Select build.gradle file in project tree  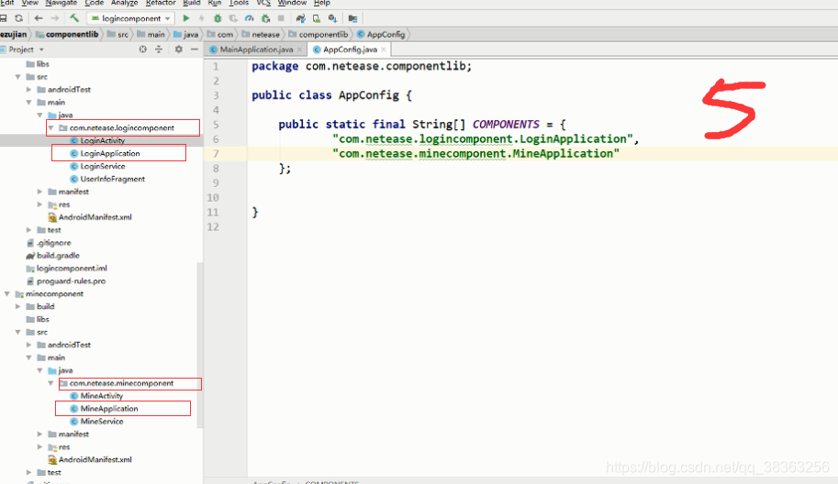pos(58,255)
